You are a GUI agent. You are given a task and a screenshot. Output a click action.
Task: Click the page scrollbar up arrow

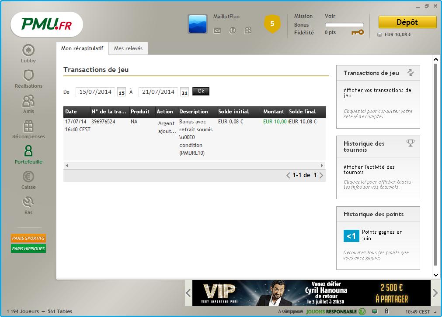pyautogui.click(x=436, y=59)
